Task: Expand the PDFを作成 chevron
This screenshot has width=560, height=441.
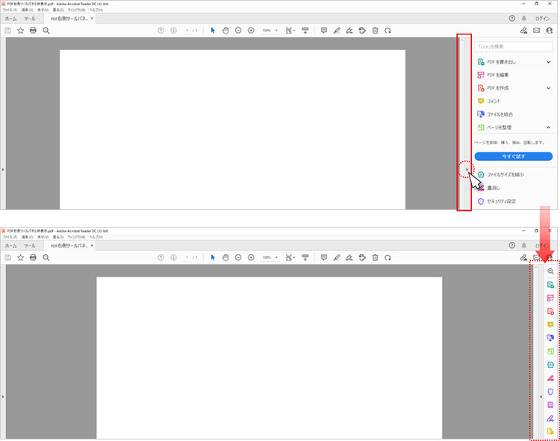Action: pyautogui.click(x=548, y=88)
